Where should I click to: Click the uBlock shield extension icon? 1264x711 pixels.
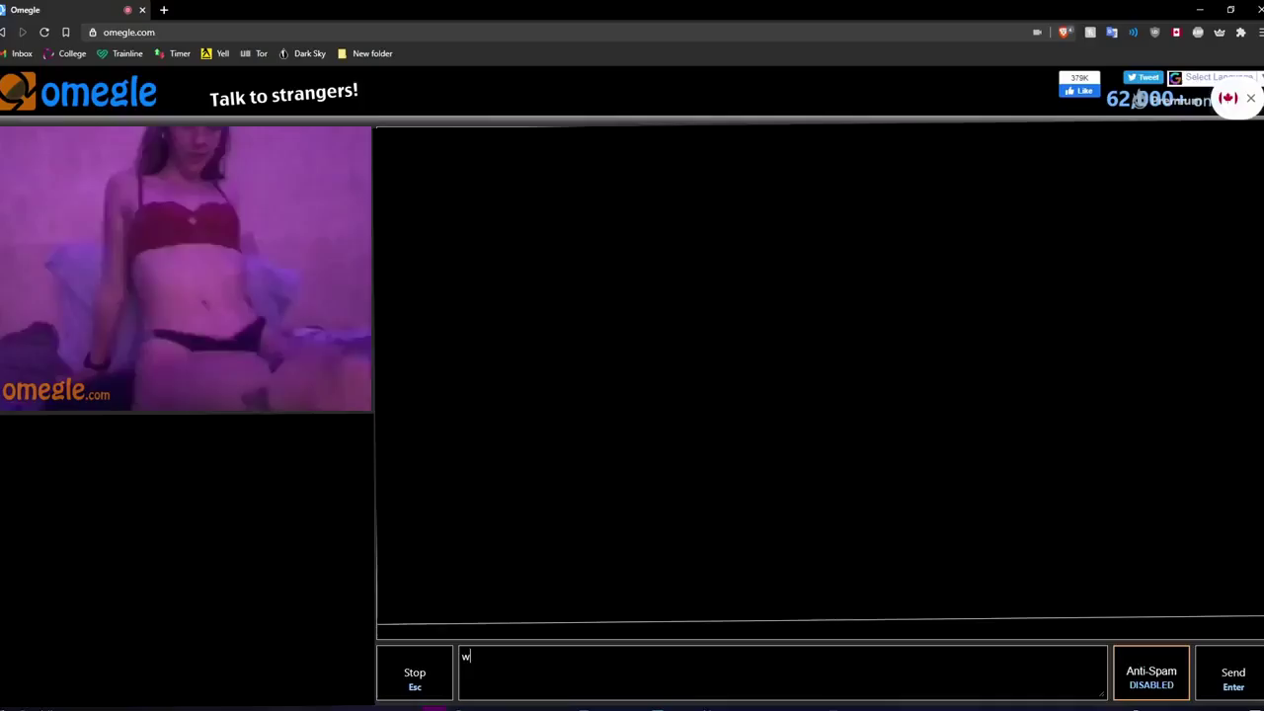point(1154,33)
